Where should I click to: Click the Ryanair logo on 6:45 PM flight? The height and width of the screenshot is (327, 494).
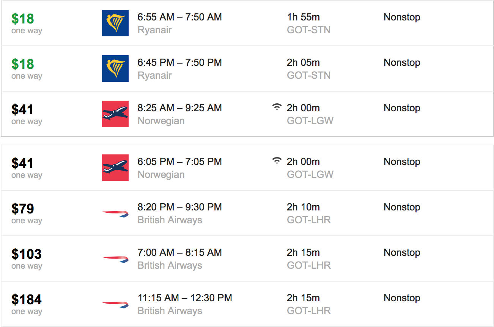pos(115,69)
